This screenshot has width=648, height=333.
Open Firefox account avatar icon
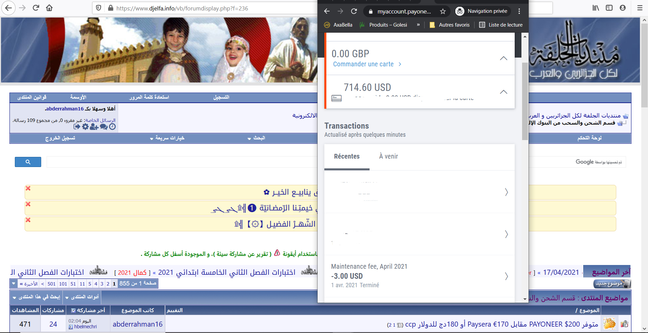click(623, 8)
